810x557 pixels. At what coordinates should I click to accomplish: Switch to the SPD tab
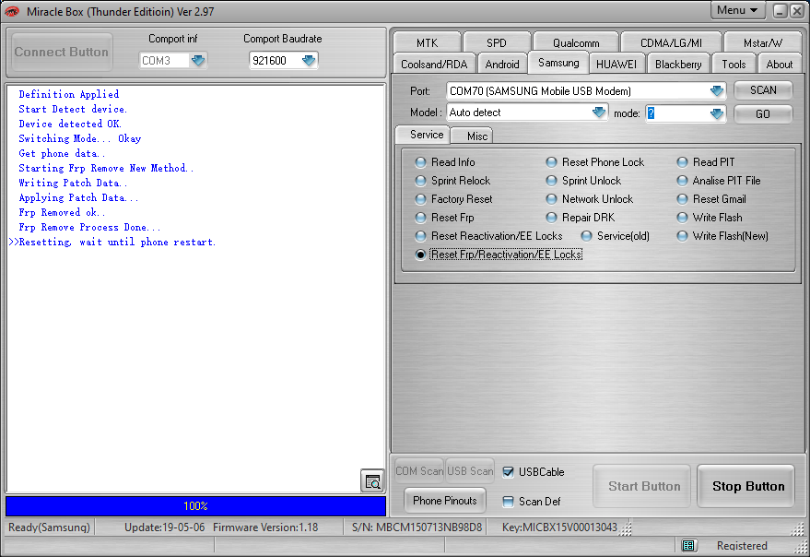pos(497,42)
